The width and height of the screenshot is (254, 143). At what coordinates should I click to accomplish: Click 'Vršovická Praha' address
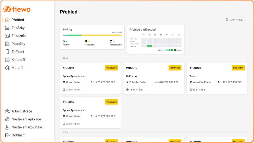pyautogui.click(x=202, y=82)
